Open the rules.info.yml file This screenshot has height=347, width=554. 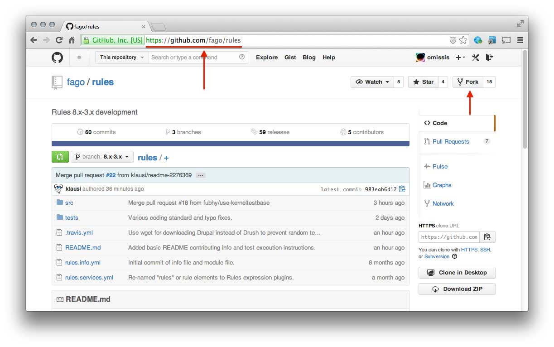[83, 262]
